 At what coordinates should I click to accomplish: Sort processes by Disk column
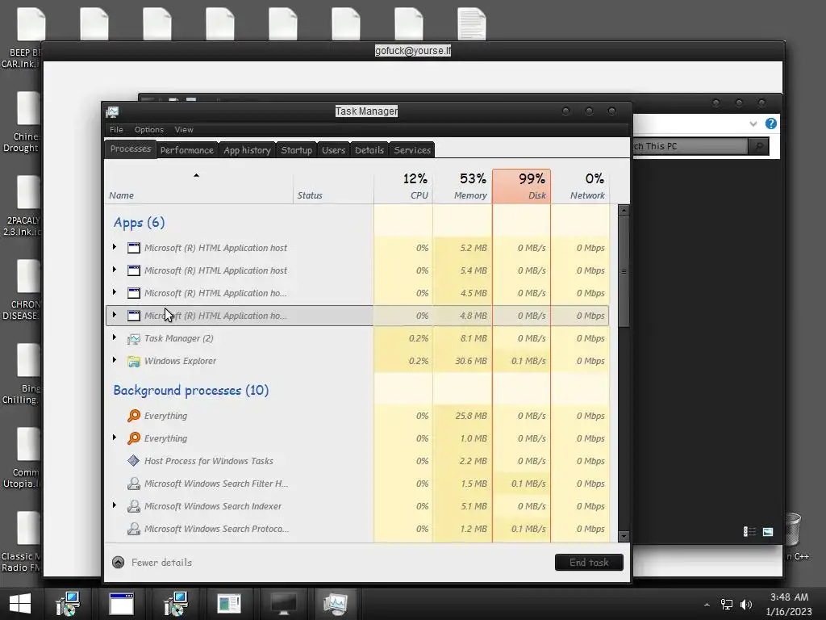coord(522,186)
